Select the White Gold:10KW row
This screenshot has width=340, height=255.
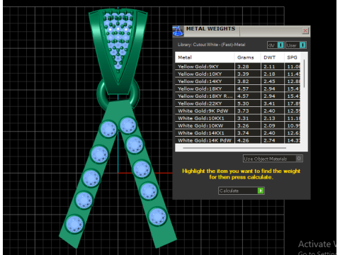click(x=238, y=125)
